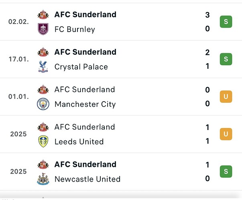Click green S badge for the Crystal Palace match
Screen dimensions: 242x200
[x=226, y=59]
